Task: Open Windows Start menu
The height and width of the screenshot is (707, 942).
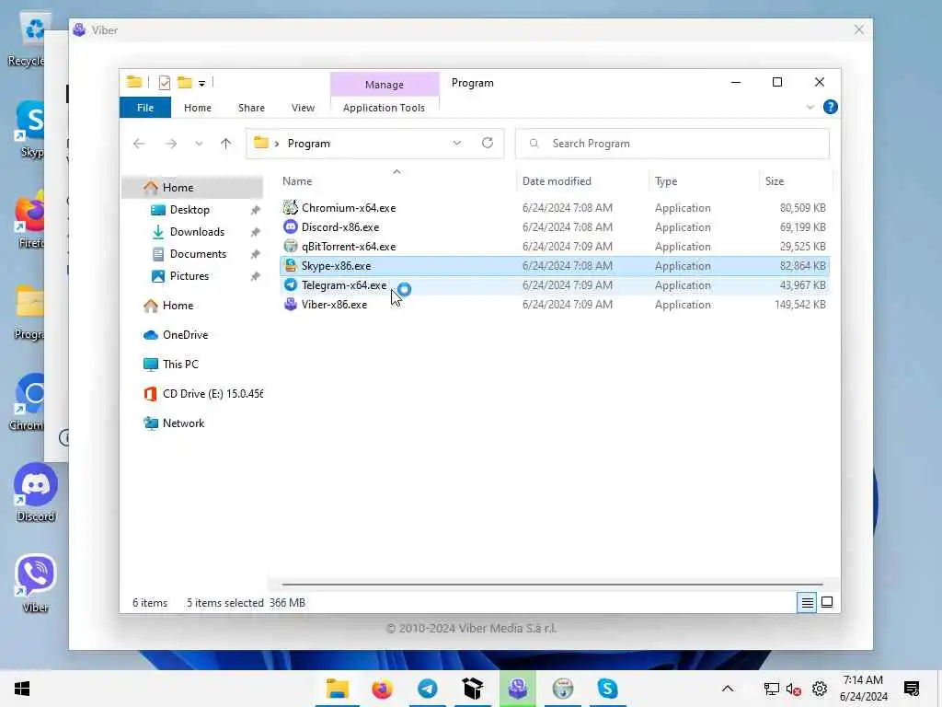Action: coord(22,689)
